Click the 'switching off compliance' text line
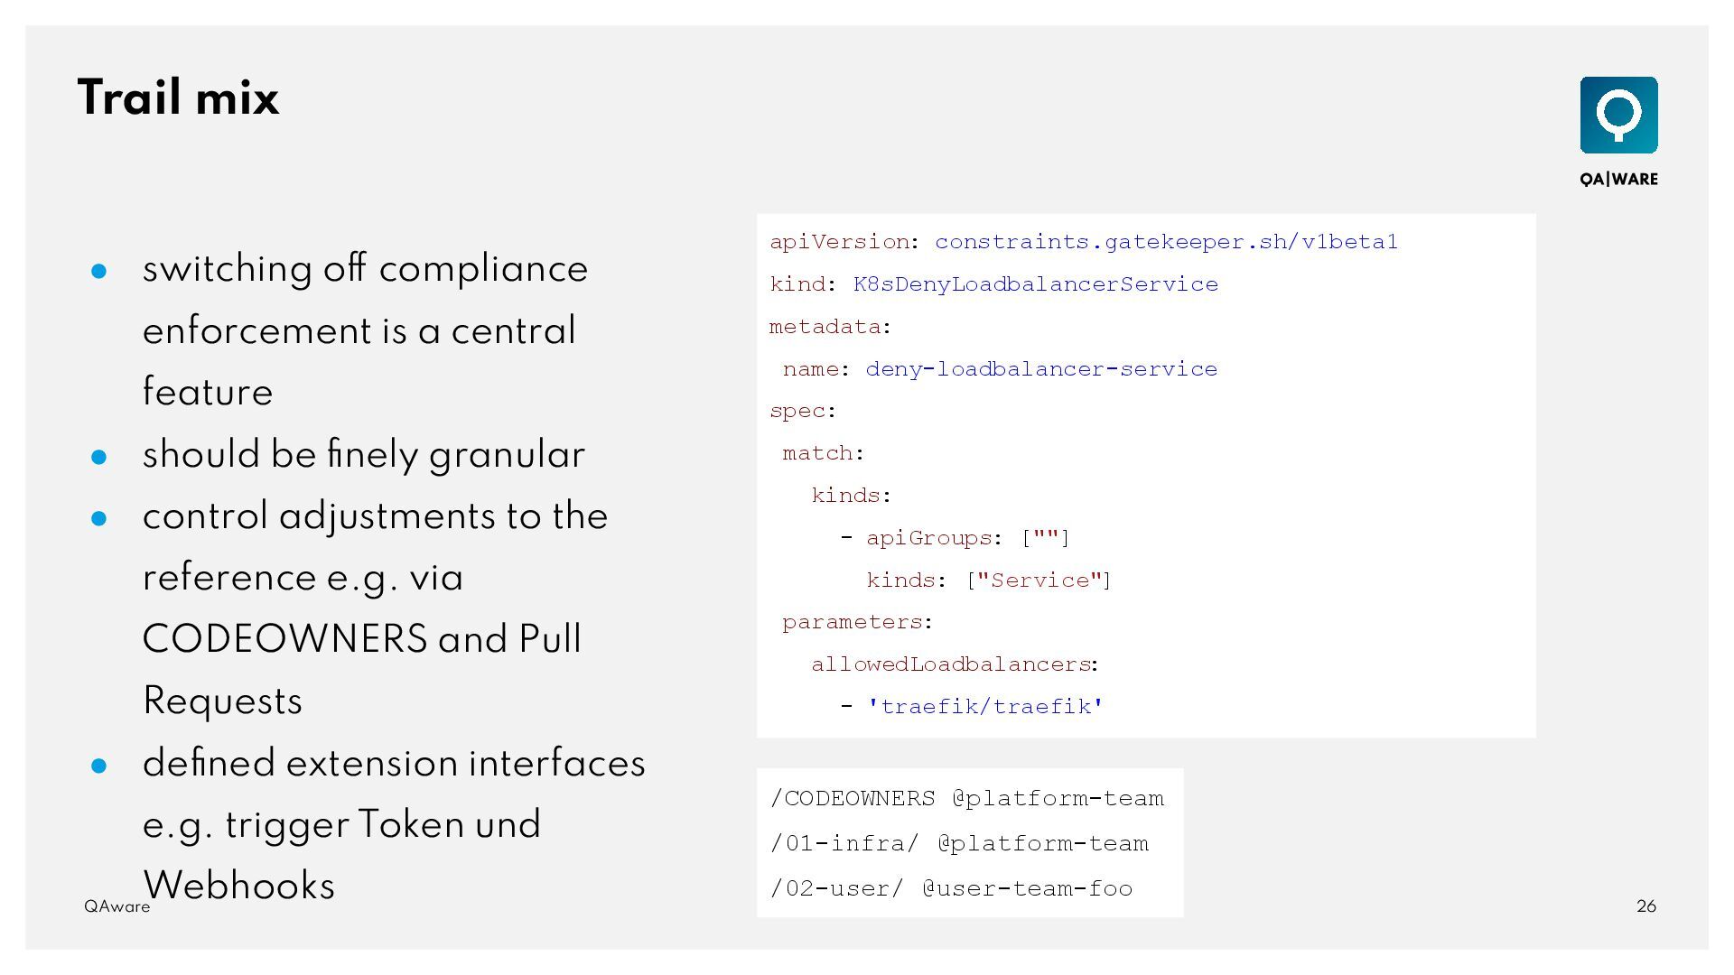The width and height of the screenshot is (1734, 975). 365,269
